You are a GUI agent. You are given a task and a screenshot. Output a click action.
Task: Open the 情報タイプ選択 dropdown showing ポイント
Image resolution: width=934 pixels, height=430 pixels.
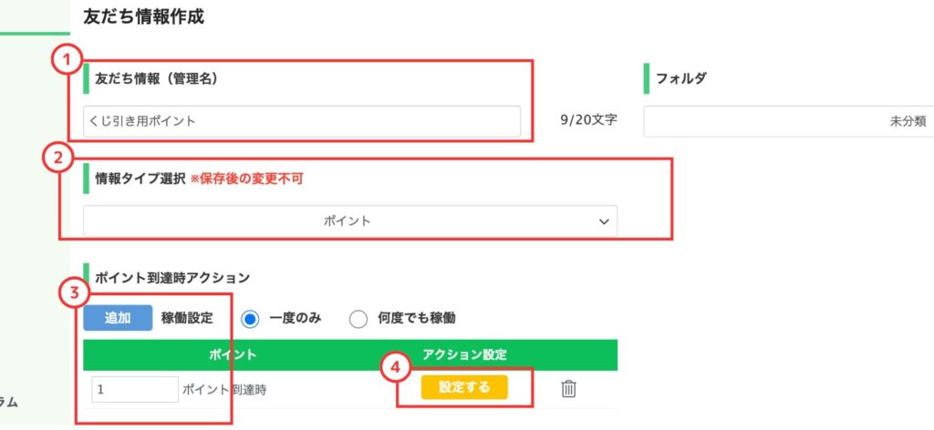tap(350, 221)
